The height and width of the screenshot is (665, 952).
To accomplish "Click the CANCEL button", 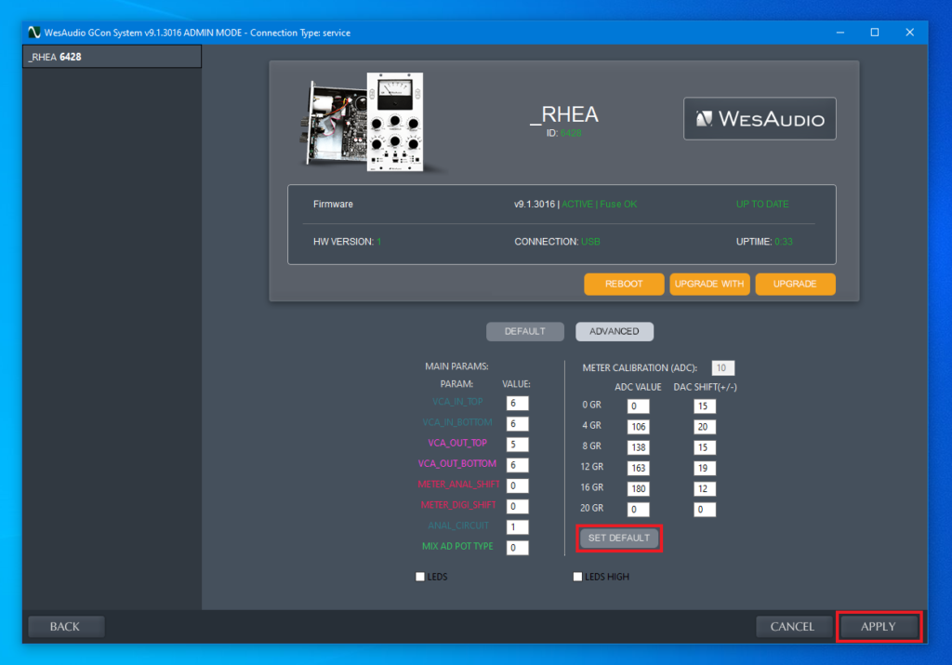I will pos(792,626).
